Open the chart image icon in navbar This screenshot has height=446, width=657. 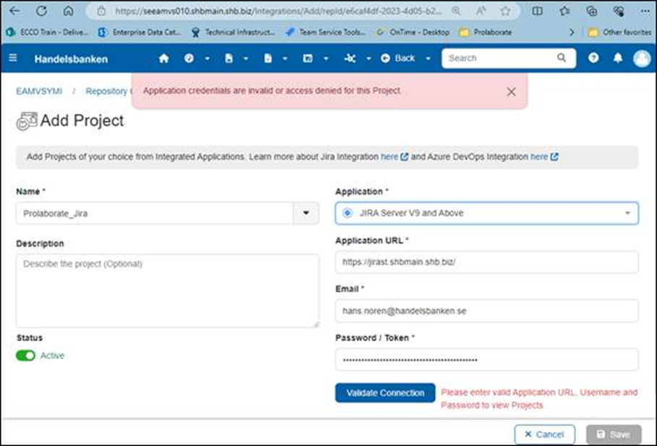click(308, 58)
